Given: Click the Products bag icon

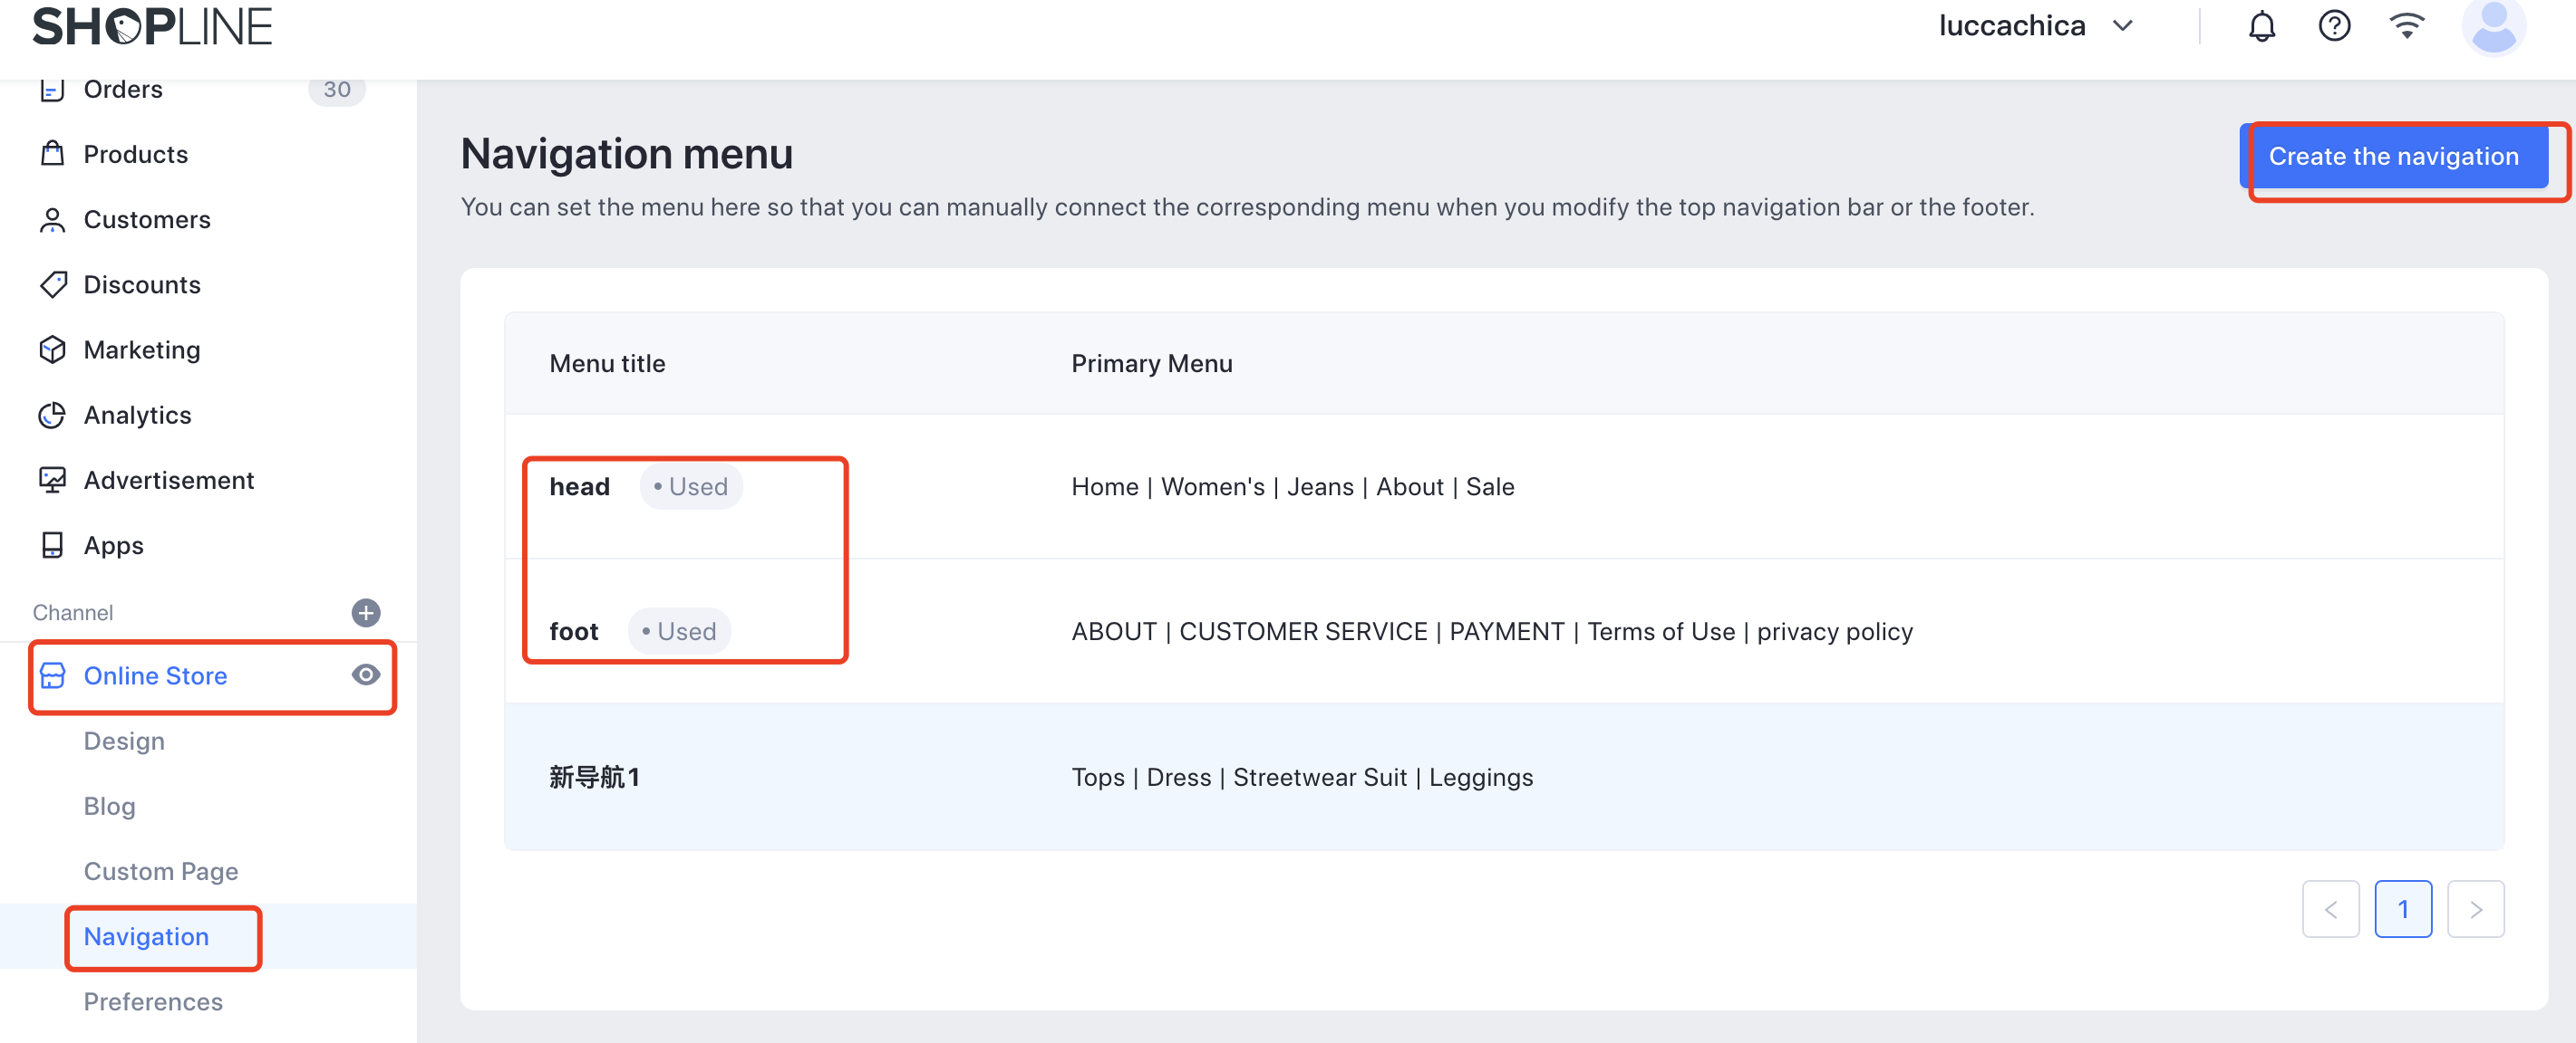Looking at the screenshot, I should pyautogui.click(x=52, y=154).
